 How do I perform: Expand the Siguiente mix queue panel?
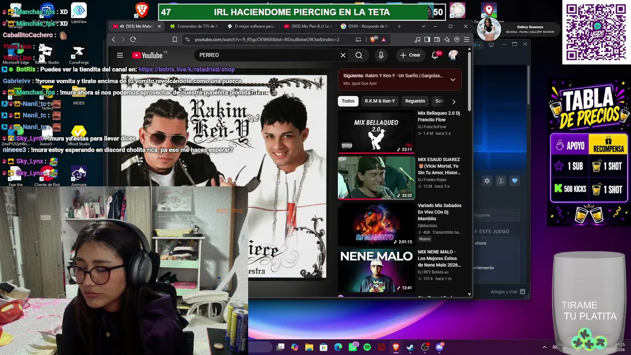[453, 79]
